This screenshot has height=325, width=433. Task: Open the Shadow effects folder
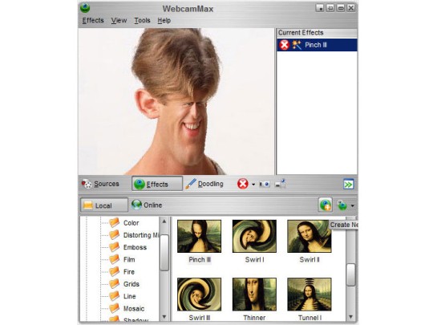(x=128, y=319)
